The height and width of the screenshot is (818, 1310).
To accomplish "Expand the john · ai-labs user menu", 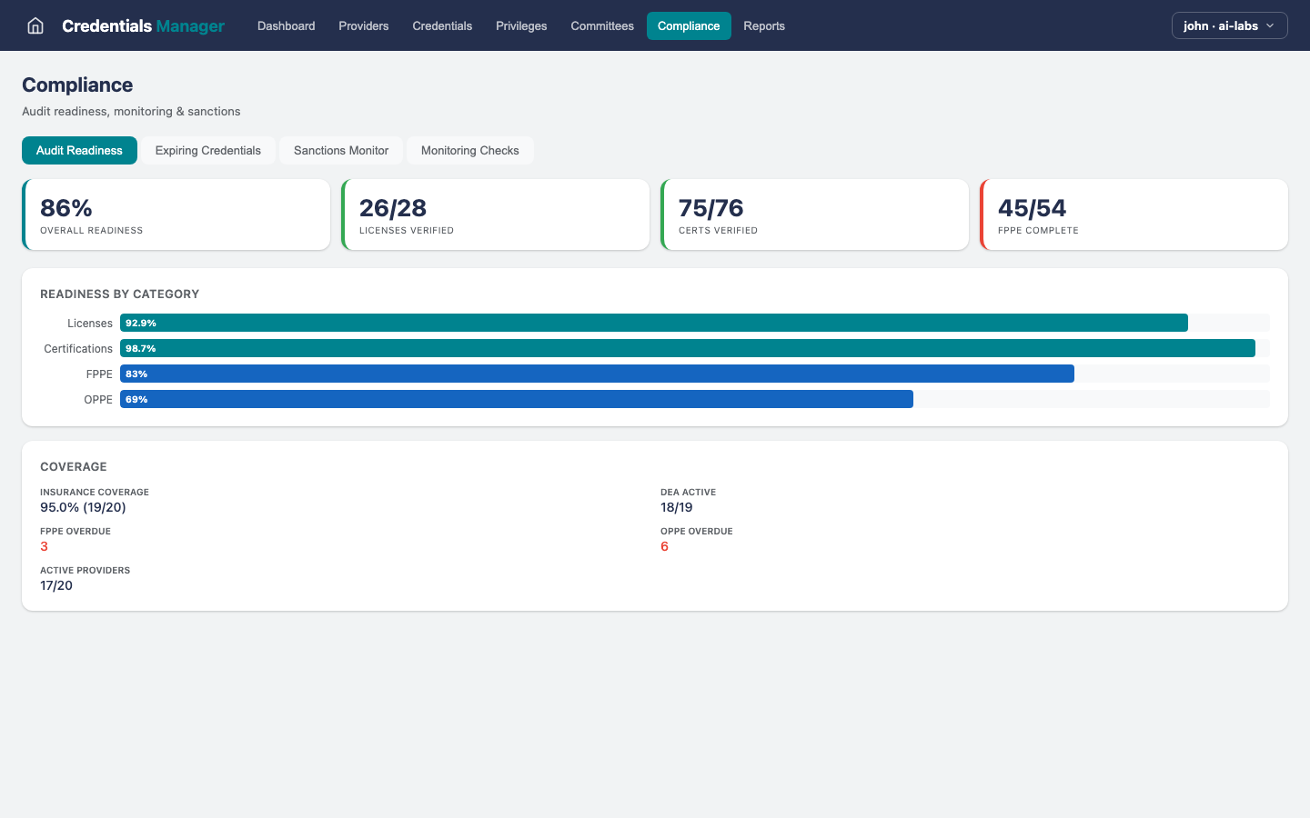I will tap(1229, 25).
